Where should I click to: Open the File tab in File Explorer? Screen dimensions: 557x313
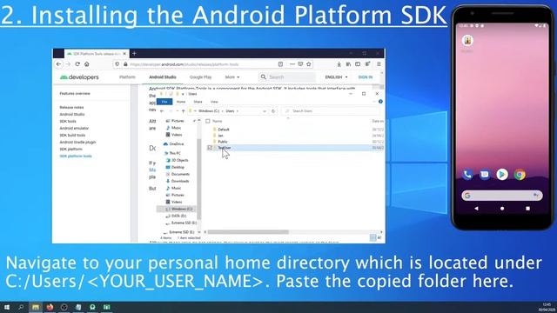pos(164,102)
